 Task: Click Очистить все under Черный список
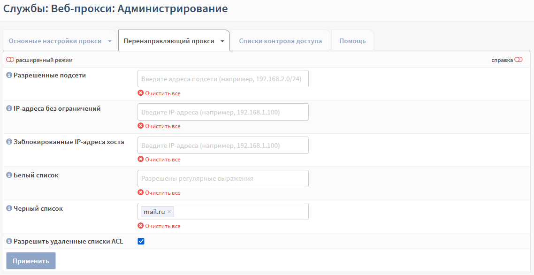163,226
